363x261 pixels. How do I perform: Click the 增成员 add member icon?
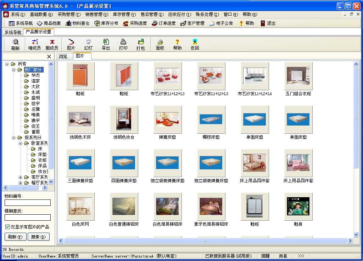(34, 44)
